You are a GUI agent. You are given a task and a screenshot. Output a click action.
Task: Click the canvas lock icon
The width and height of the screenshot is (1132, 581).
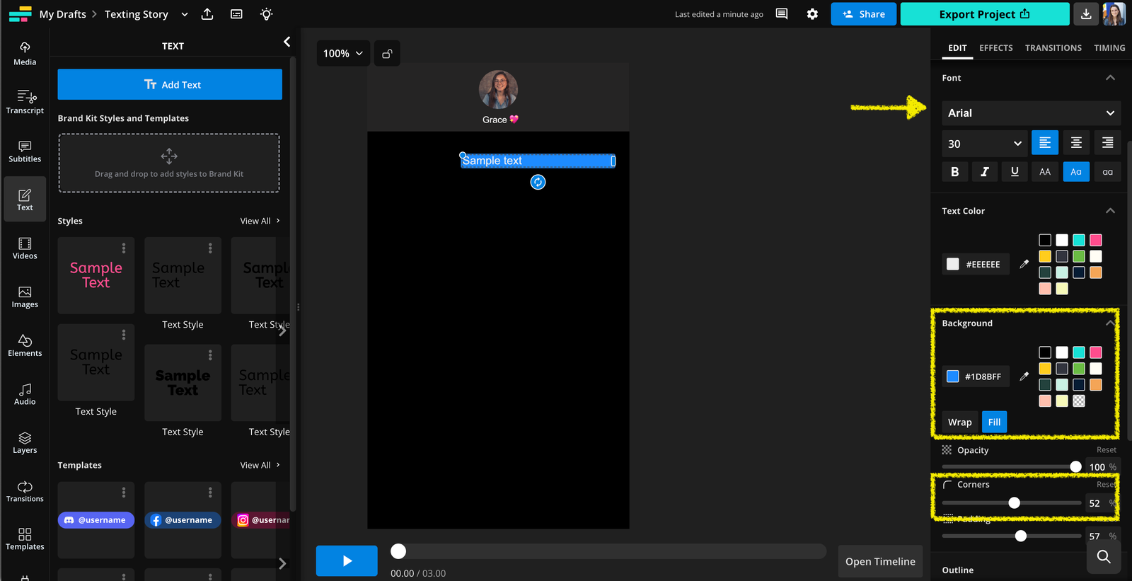tap(387, 54)
